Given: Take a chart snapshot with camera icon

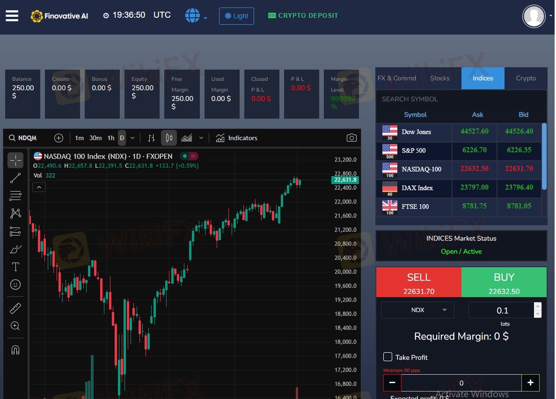Looking at the screenshot, I should (351, 138).
